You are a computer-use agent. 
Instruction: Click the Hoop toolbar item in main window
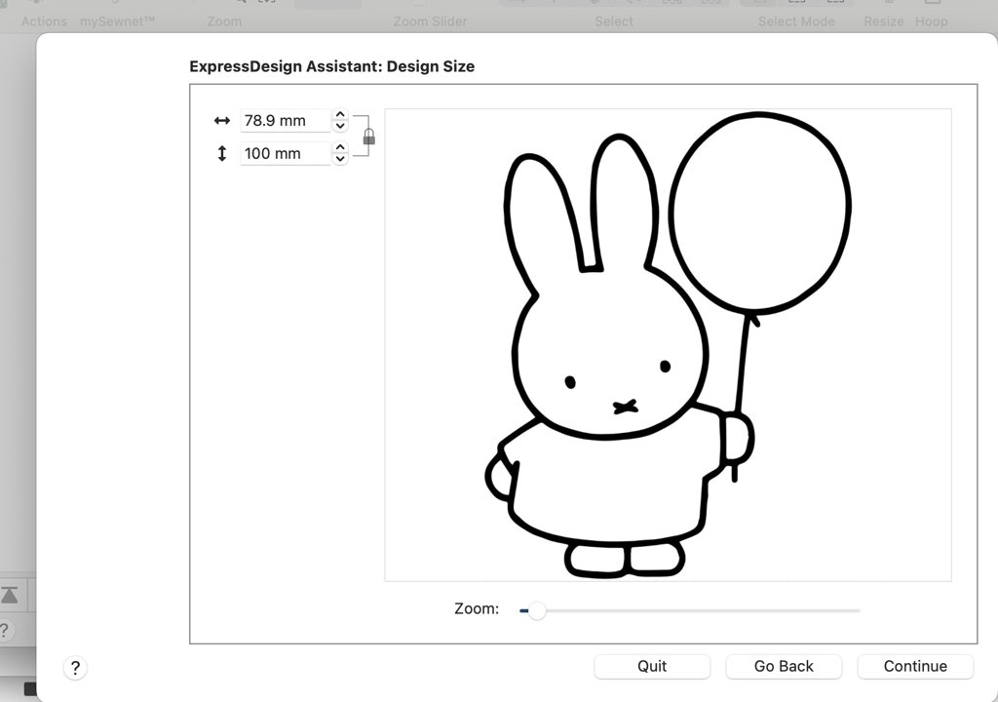[931, 21]
